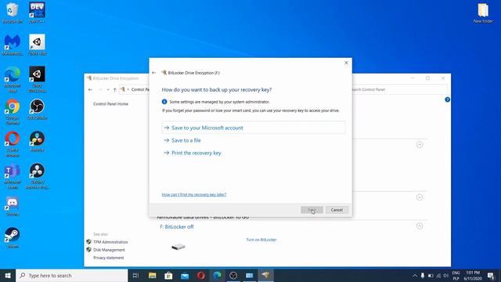Select the New folder desktop icon
Viewport: 501px width, 282px height.
(x=483, y=13)
